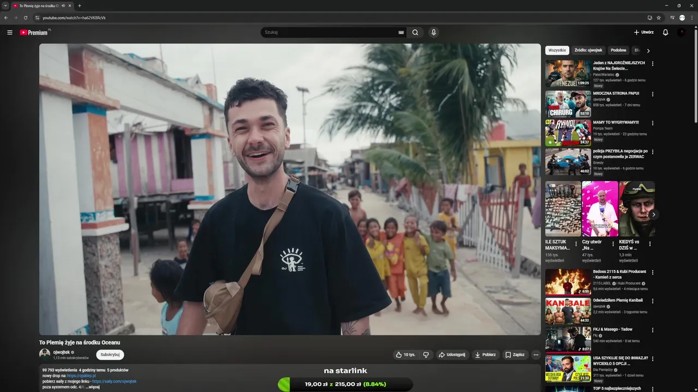This screenshot has height=392, width=698.
Task: Mute the tab via the speaker icon
Action: pos(63,5)
